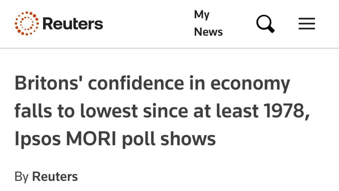Click the word 'confidence' in headline
This screenshot has height=191, width=339.
click(136, 83)
